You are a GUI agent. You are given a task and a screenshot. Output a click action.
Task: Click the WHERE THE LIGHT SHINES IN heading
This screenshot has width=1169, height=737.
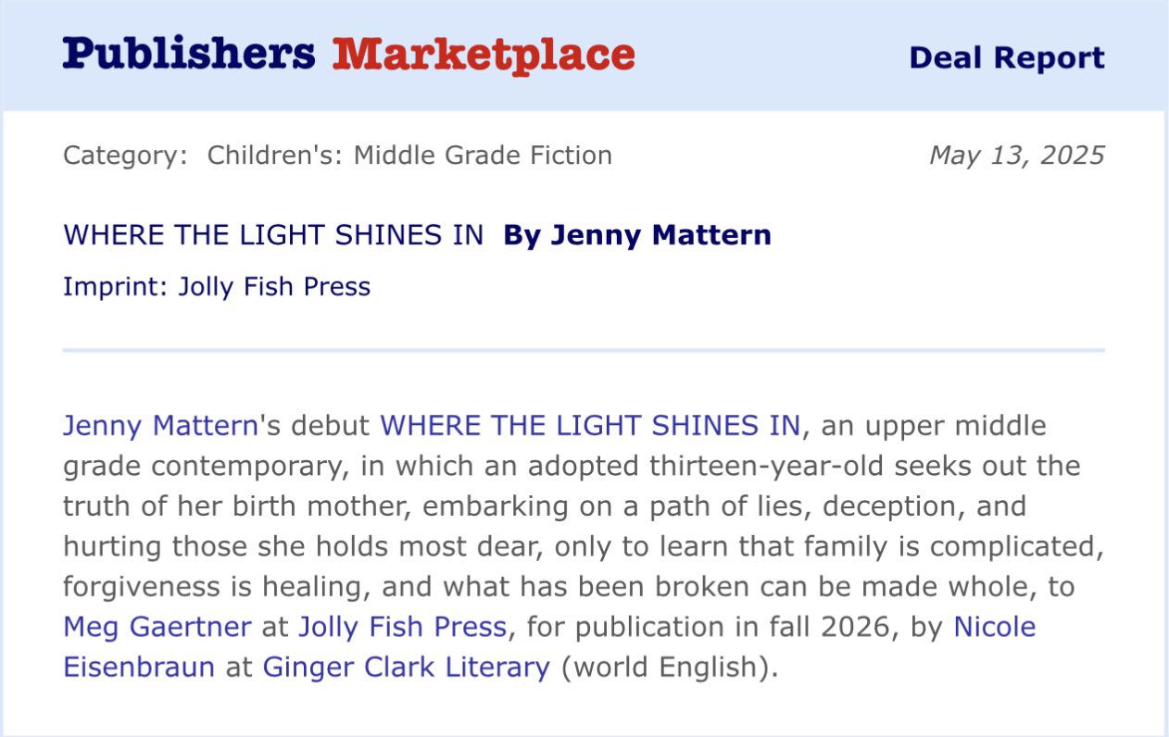coord(273,235)
